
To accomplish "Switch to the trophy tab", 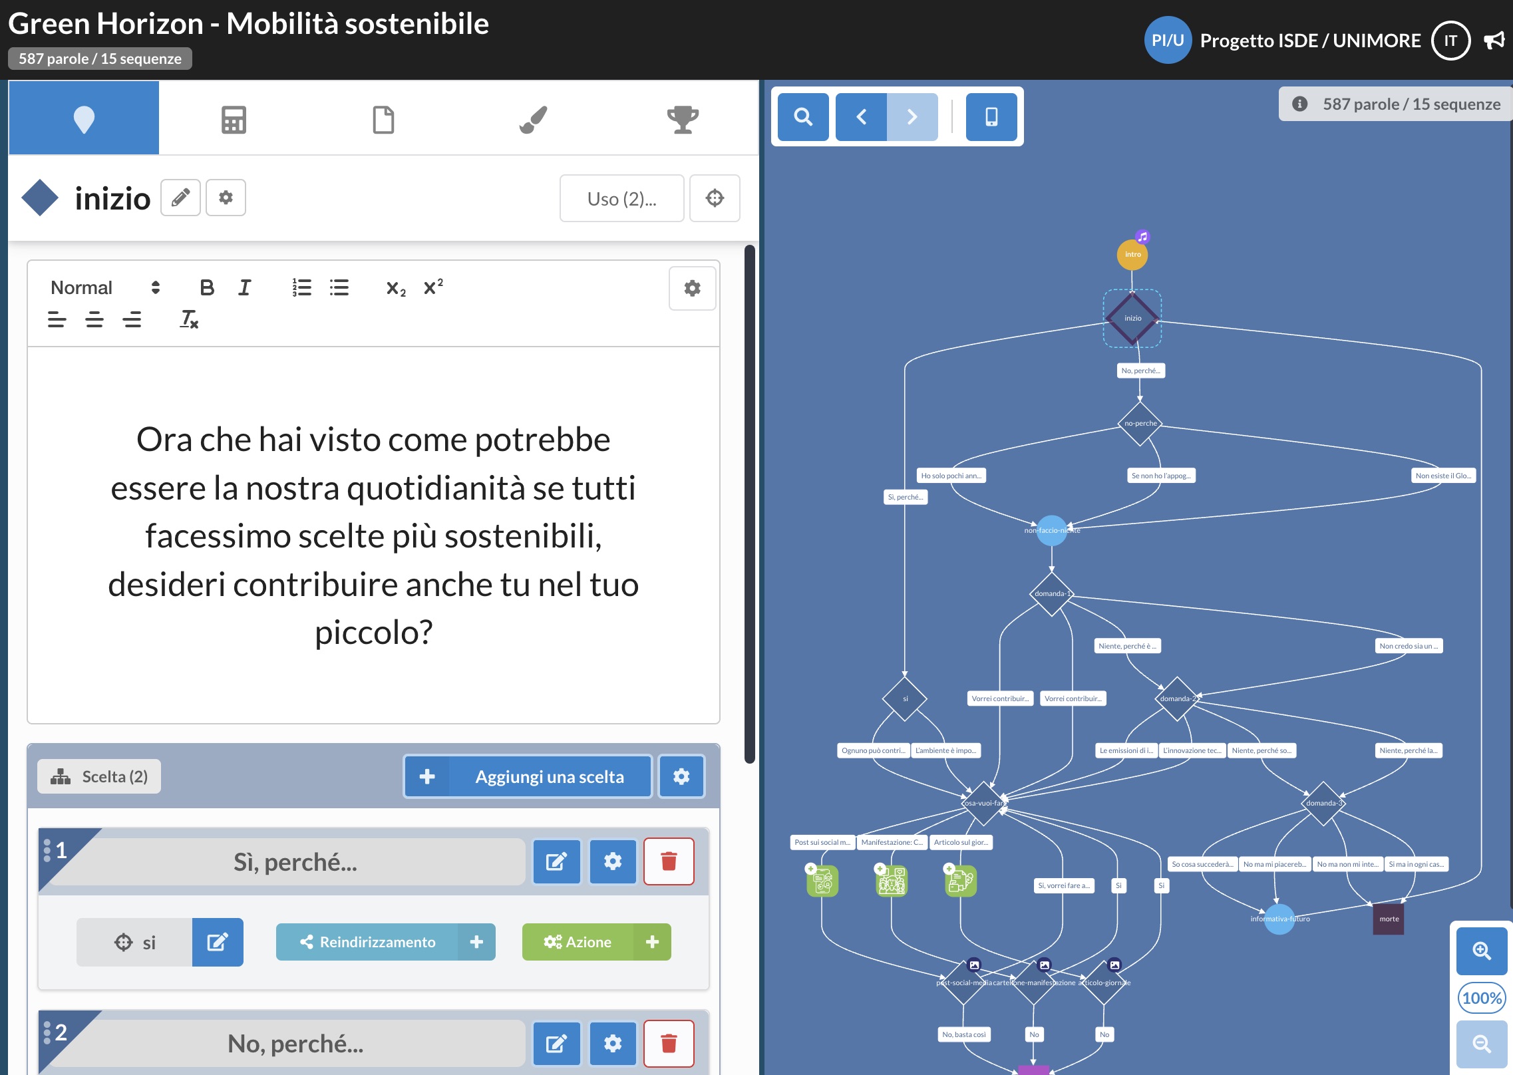I will [x=683, y=120].
